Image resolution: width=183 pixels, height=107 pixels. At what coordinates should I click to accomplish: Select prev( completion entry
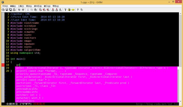coord(96,68)
